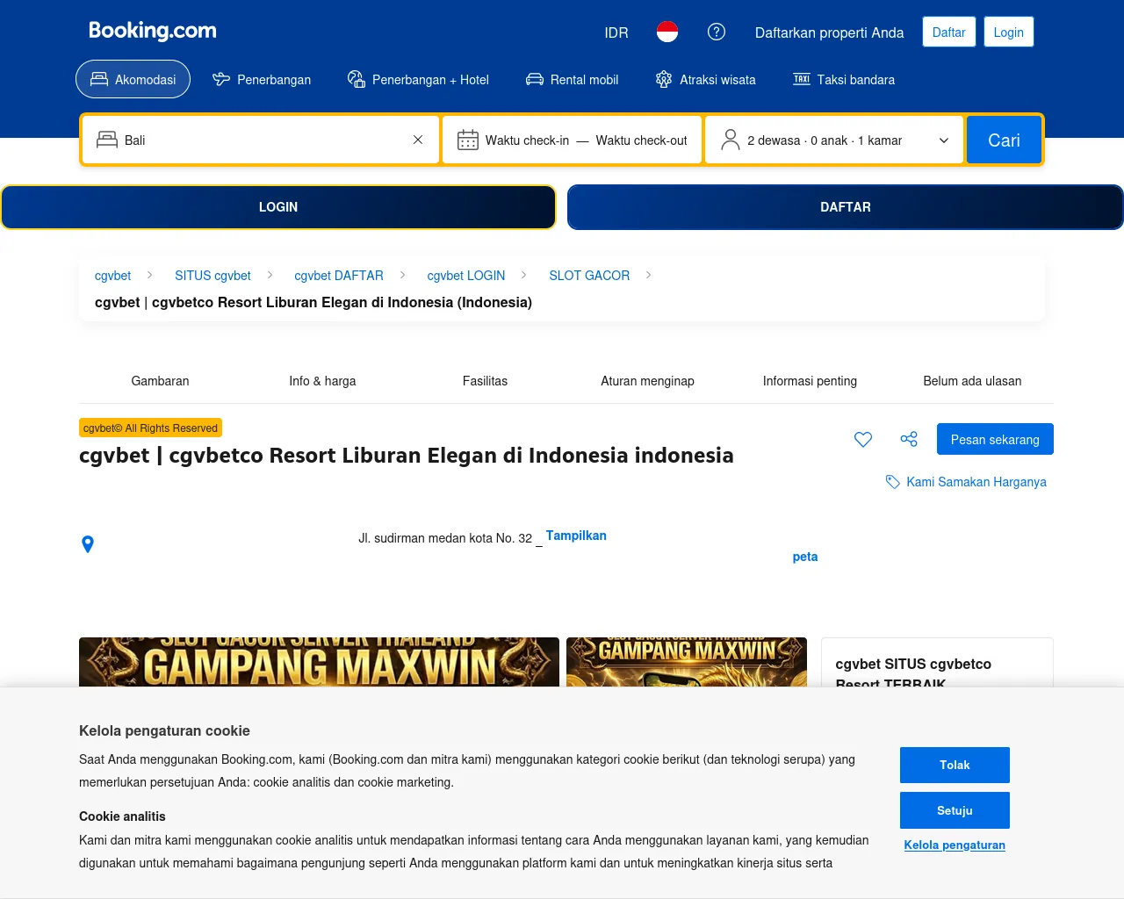
Task: Open the Taksi bandara tab
Action: click(844, 79)
